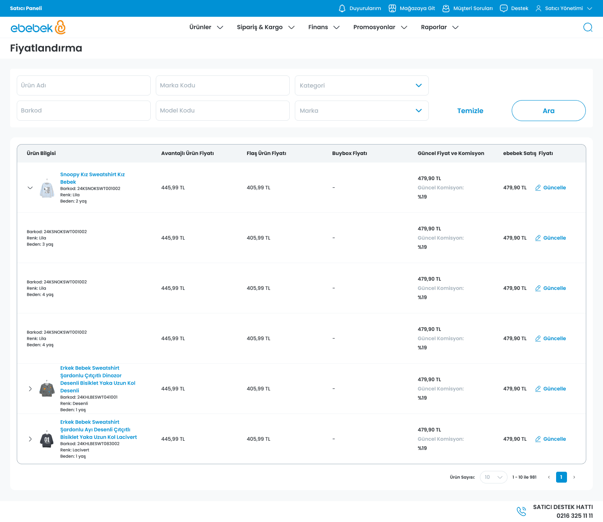Viewport: 603px width, 522px height.
Task: Open the Finans menu
Action: (324, 27)
